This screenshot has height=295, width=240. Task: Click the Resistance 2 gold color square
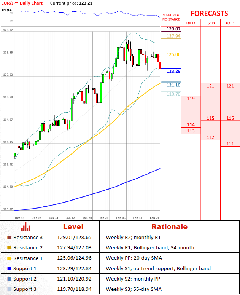(x=9, y=247)
